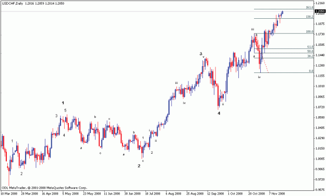The image size is (326, 196).
Task: Select the 61.8 Fibonacci level label
Action: click(310, 47)
